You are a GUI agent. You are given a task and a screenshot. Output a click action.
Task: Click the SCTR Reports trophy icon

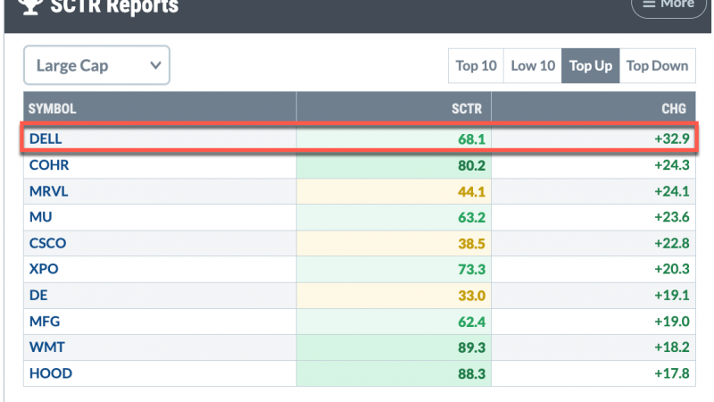32,6
